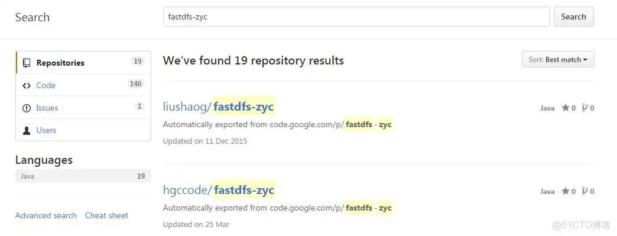Open the Sort: Best match dropdown
This screenshot has height=236, width=617.
click(558, 60)
